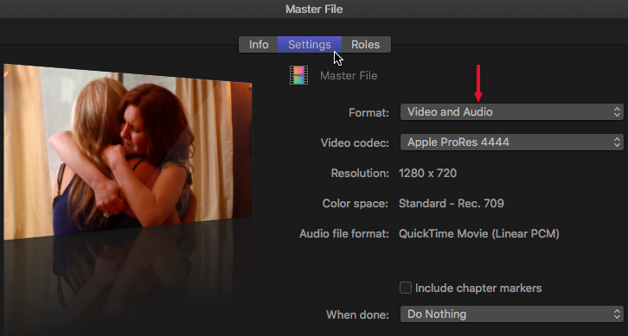The height and width of the screenshot is (336, 628).
Task: Open the Format dropdown
Action: [512, 112]
